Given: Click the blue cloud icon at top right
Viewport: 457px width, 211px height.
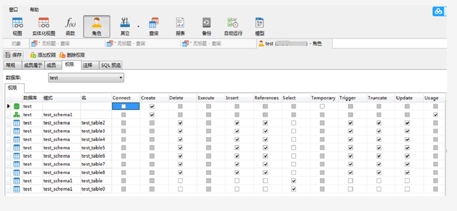Looking at the screenshot, I should pos(438,11).
